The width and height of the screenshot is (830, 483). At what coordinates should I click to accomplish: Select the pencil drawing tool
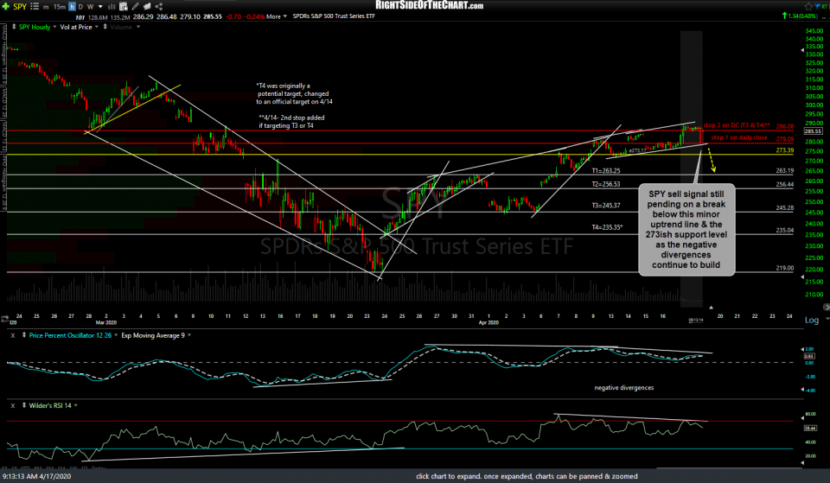(136, 6)
